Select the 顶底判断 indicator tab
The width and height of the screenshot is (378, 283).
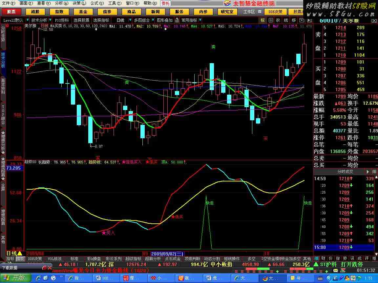[192, 259]
